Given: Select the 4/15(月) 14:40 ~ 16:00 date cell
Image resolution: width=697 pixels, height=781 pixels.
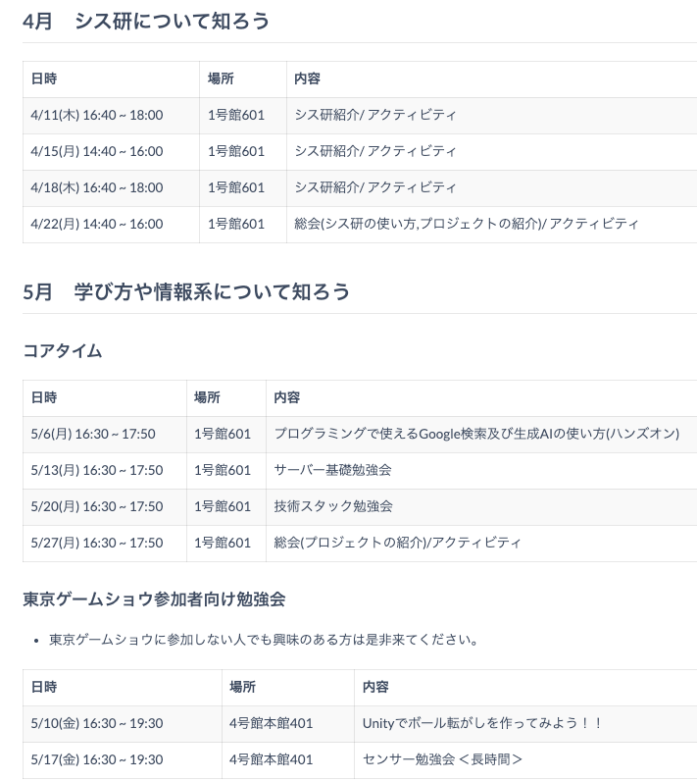Looking at the screenshot, I should click(97, 151).
